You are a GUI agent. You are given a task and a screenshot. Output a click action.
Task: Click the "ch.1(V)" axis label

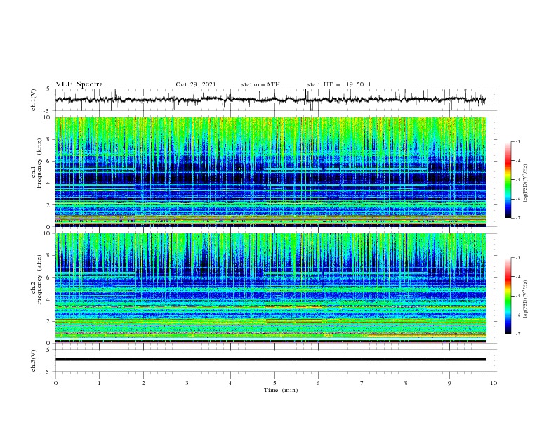tap(34, 100)
